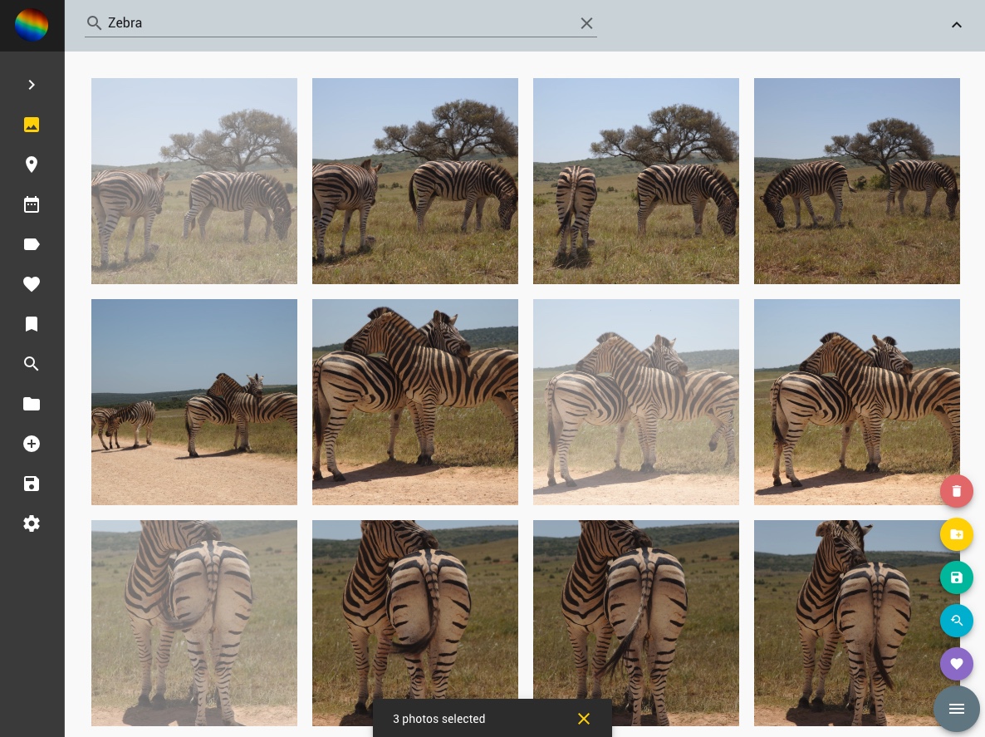Open the Labels tag icon in the sidebar
Screen dimensions: 985x737
[32, 244]
